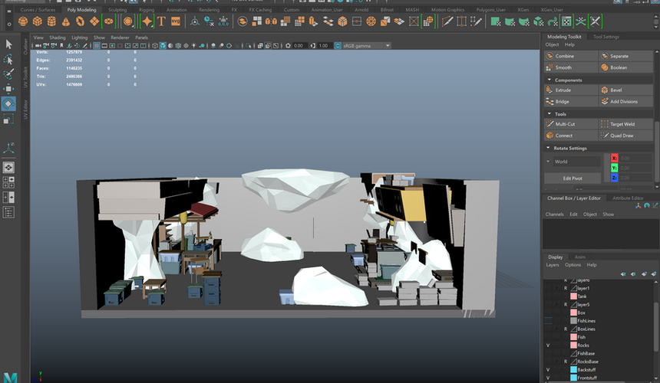Create a polygon cube from the shelf
660x383 pixels.
(38, 21)
